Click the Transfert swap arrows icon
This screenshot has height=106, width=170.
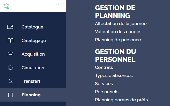click(10, 81)
